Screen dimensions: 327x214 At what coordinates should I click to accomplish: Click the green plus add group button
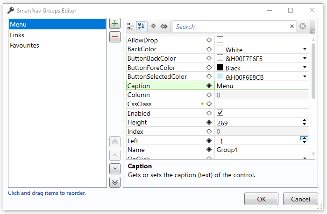pos(115,23)
